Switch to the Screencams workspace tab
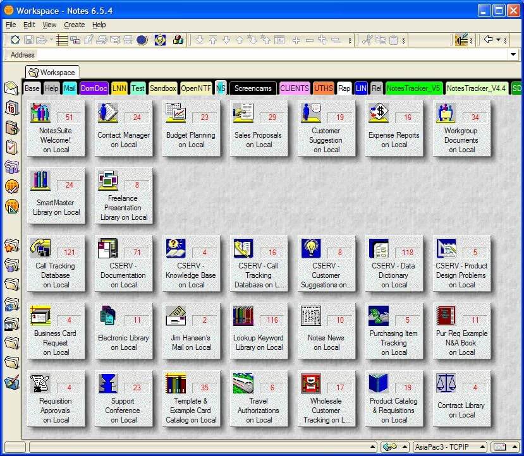Viewport: 524px width, 456px height. click(x=252, y=88)
